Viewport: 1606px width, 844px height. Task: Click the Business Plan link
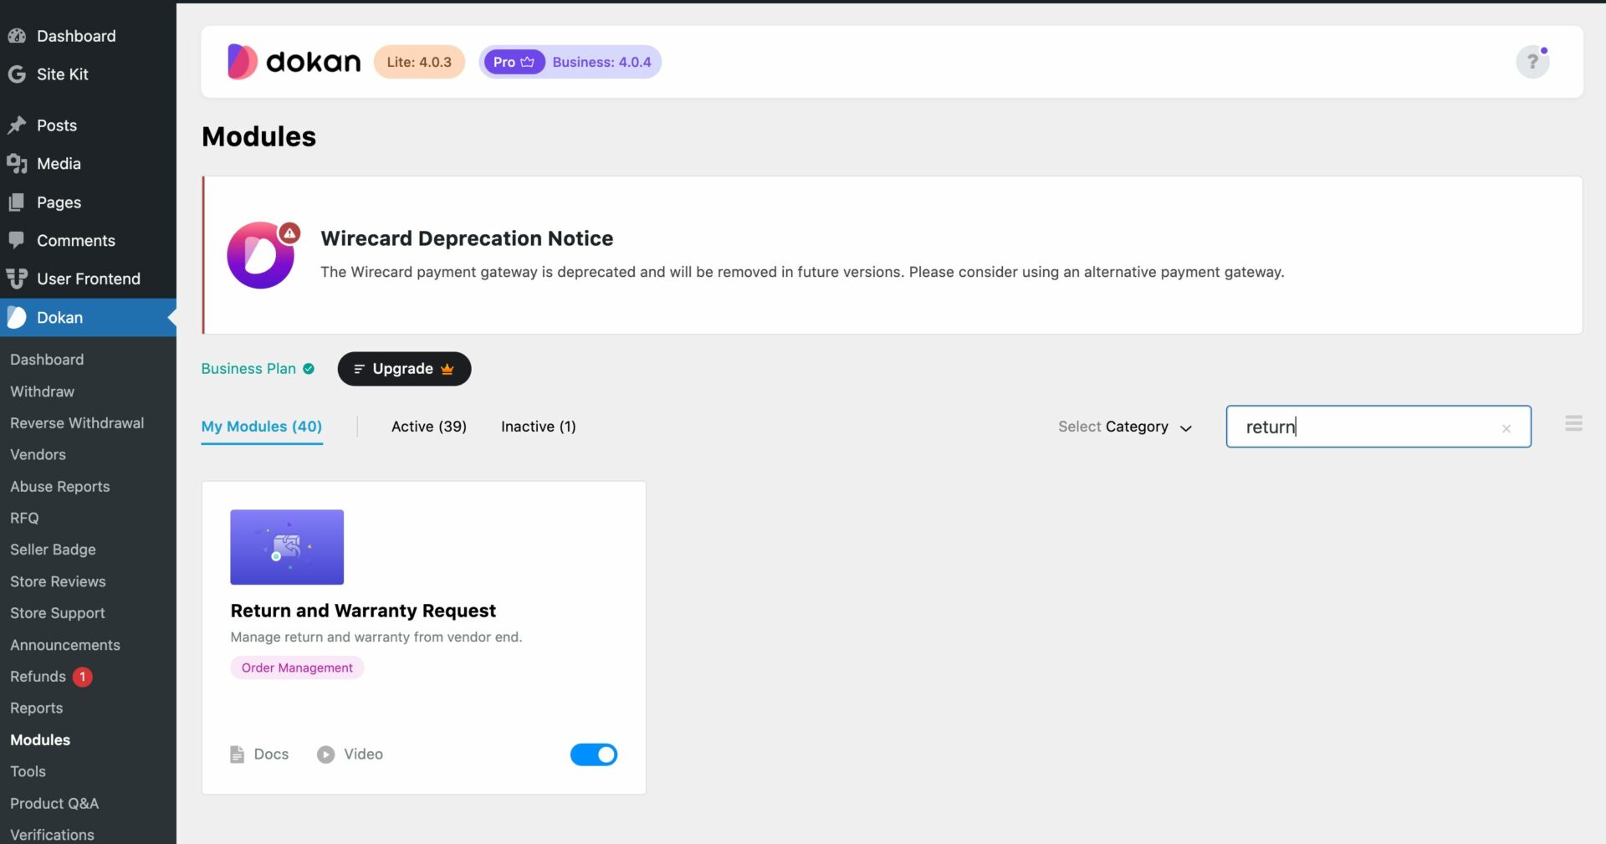tap(248, 369)
